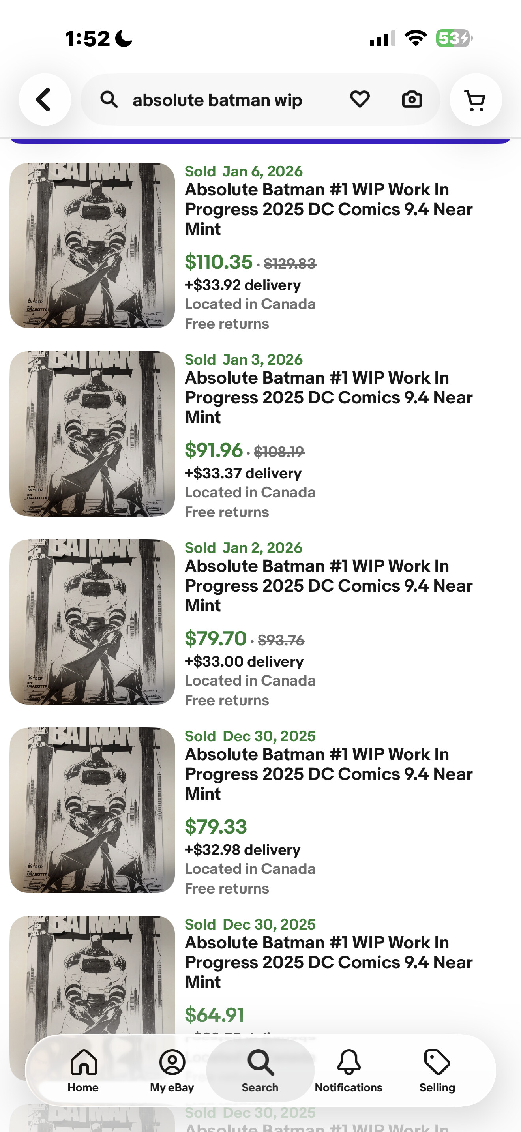Tap the thumbnail of the $79.33 listing

92,810
